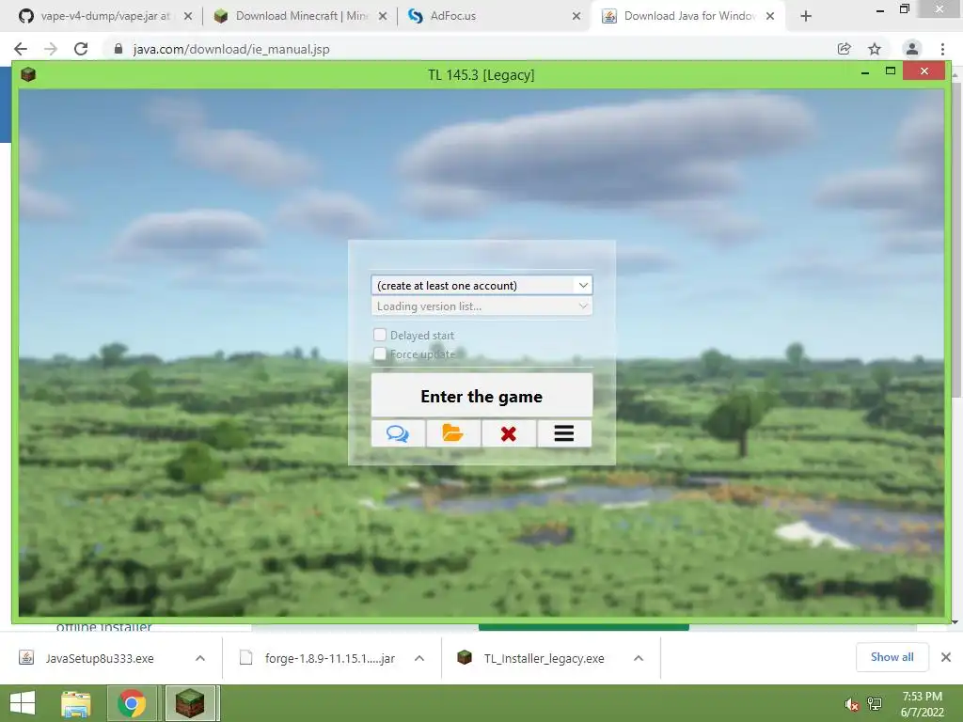The image size is (963, 722).
Task: Close the Download Minecraft tab
Action: 383,16
